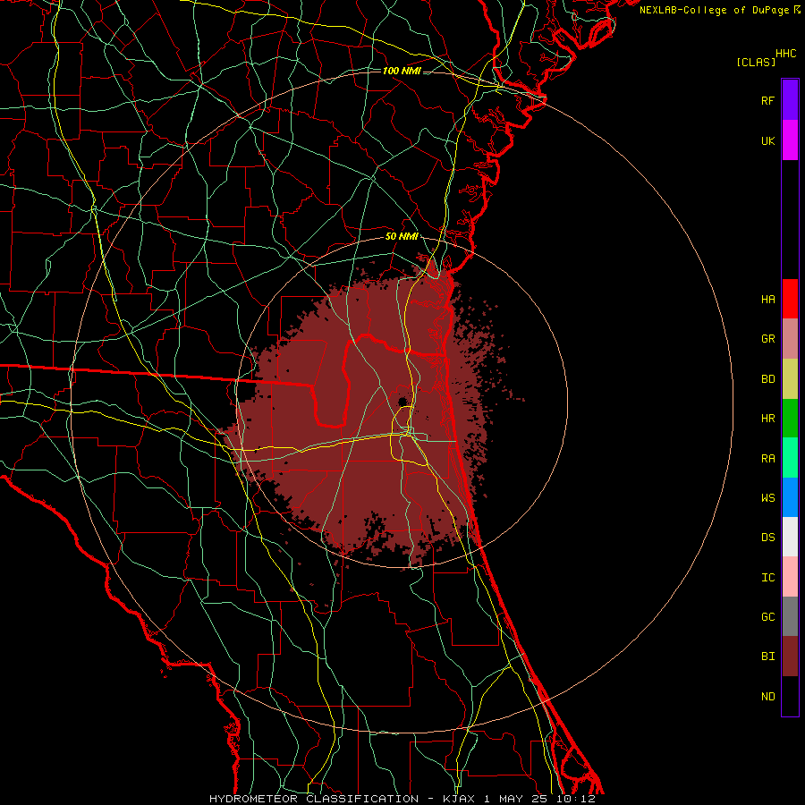
Task: Click the UK magenta legend swatch
Action: [x=790, y=140]
